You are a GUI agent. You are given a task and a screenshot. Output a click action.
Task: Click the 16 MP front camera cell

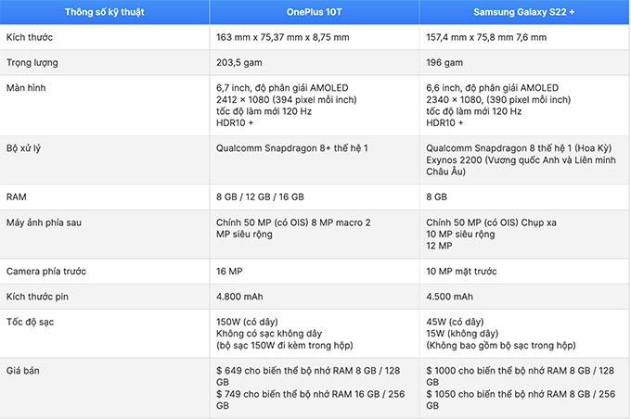[229, 272]
